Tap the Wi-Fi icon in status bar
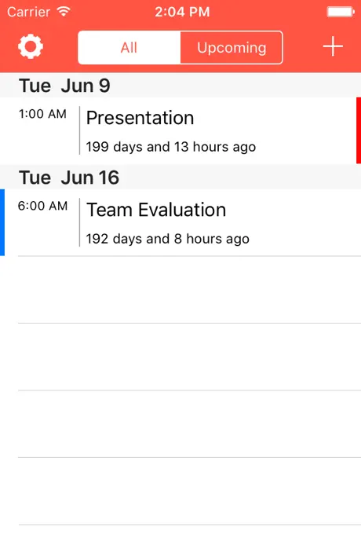This screenshot has height=542, width=361. tap(64, 12)
